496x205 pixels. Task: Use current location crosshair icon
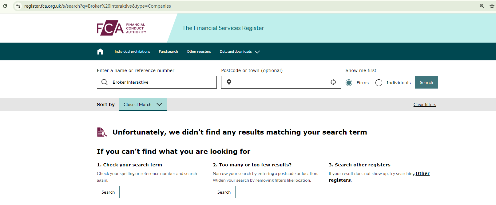[333, 82]
